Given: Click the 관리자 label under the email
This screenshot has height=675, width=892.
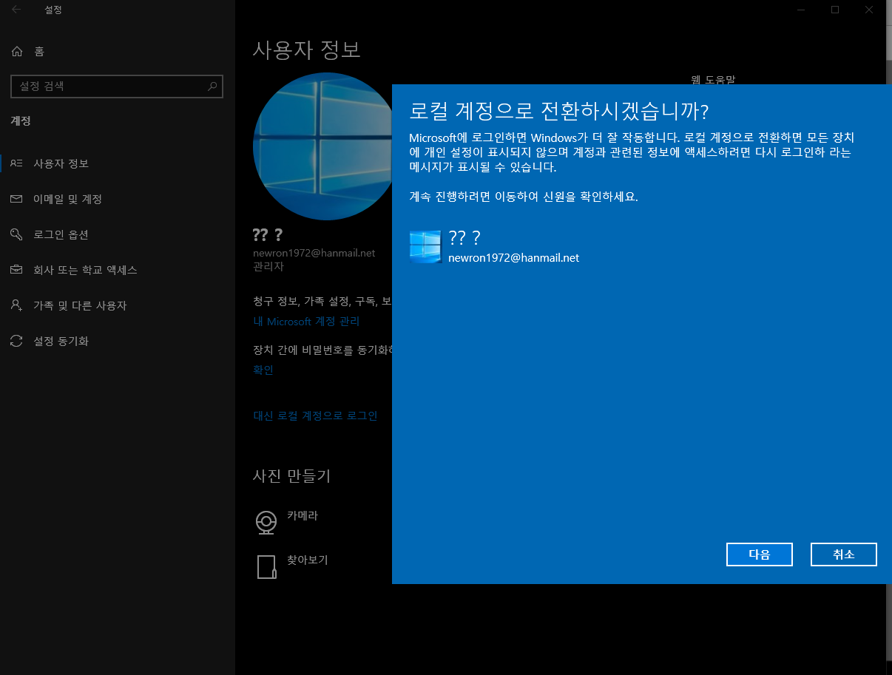Looking at the screenshot, I should 268,267.
